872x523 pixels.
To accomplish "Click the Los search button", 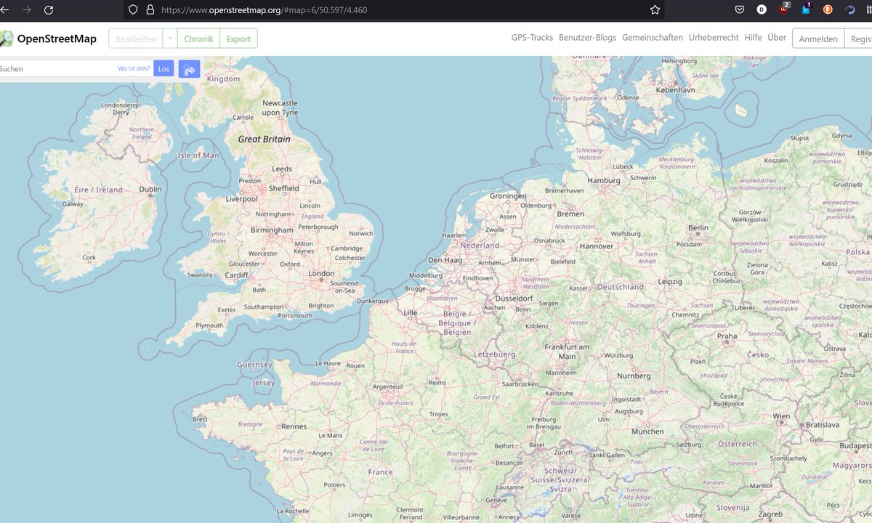I will 163,69.
